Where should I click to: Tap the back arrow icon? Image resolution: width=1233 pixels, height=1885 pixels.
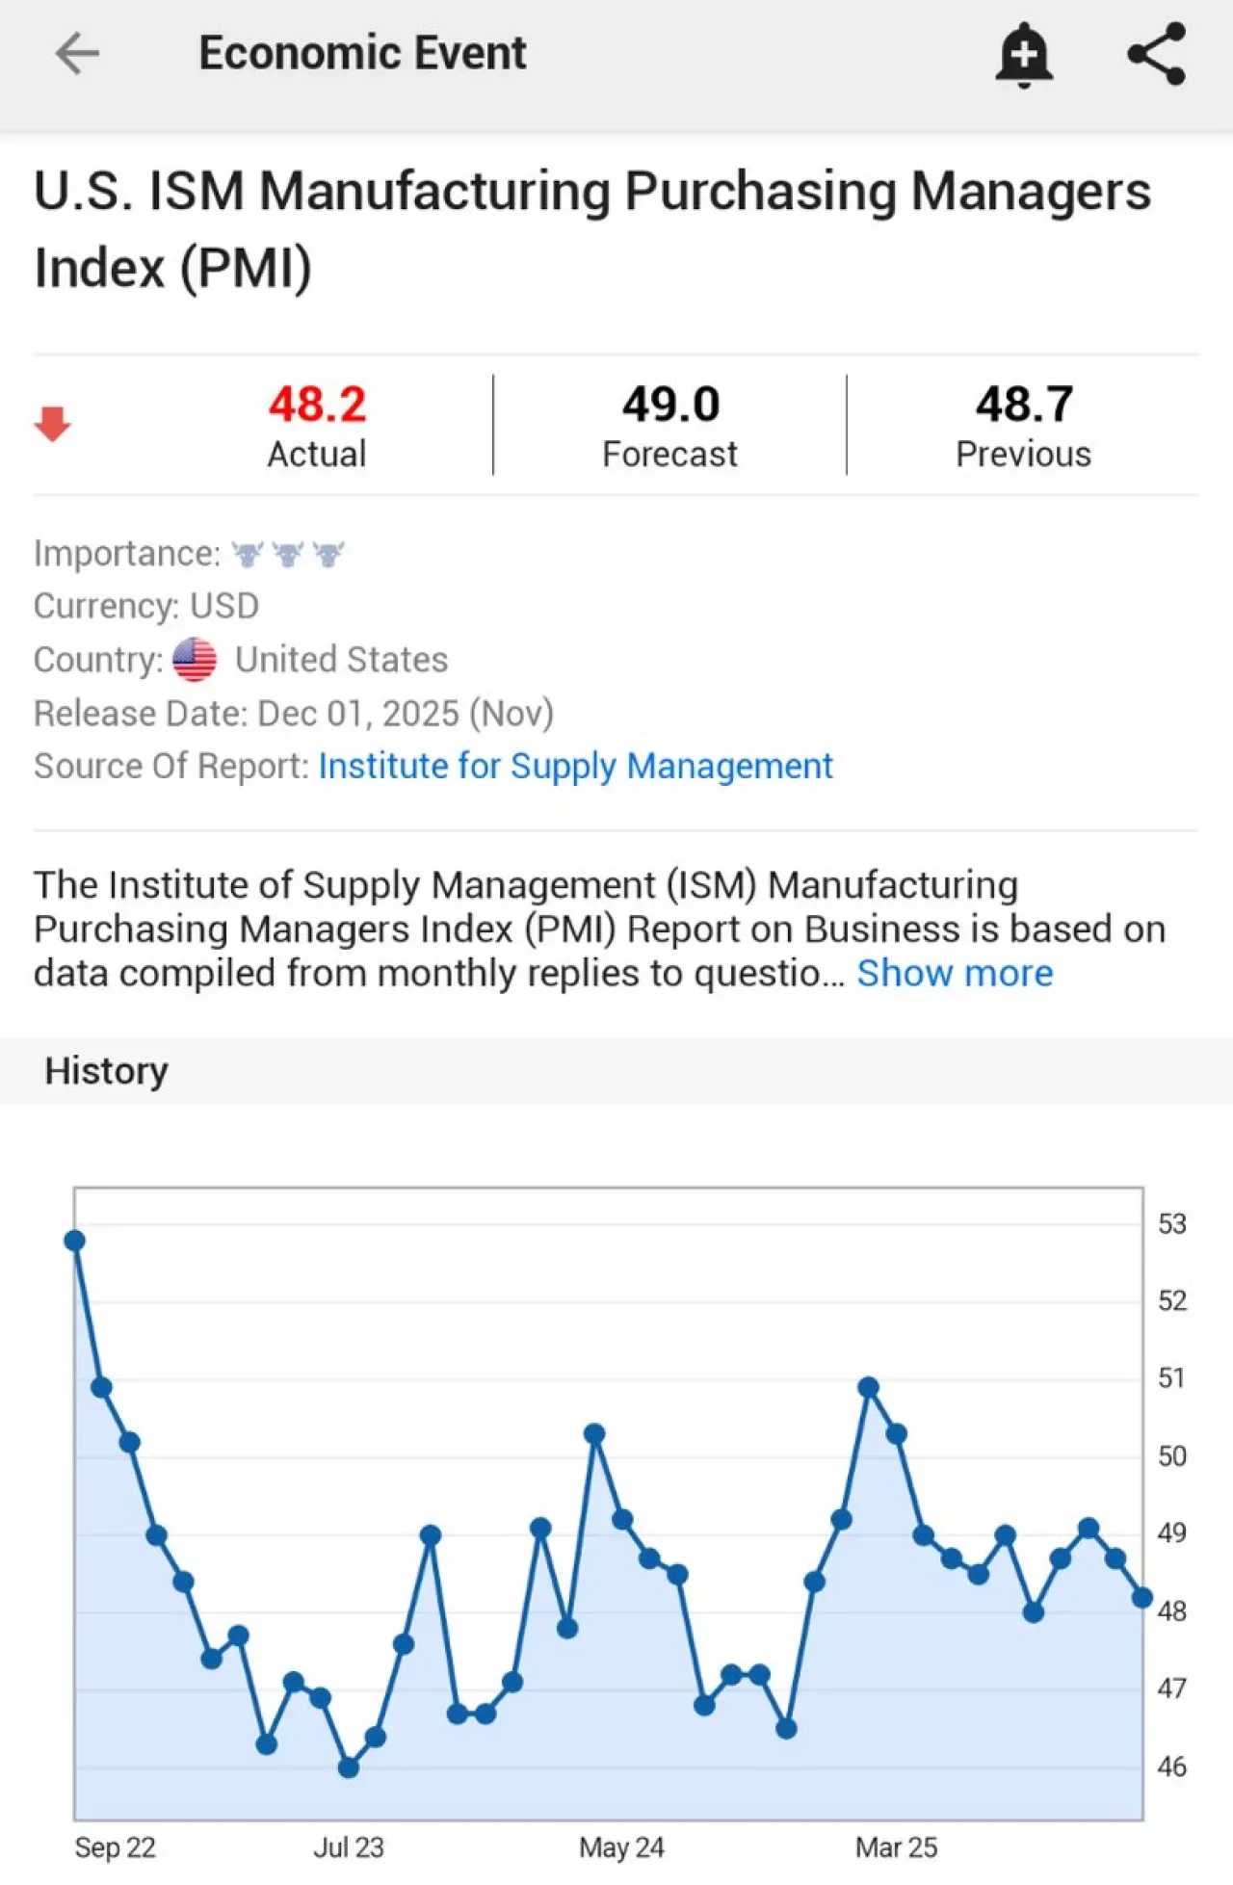click(x=77, y=53)
